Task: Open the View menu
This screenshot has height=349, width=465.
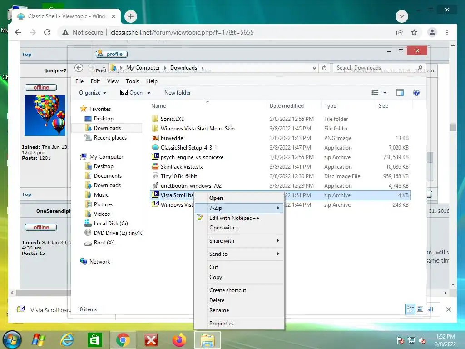Action: click(x=113, y=81)
